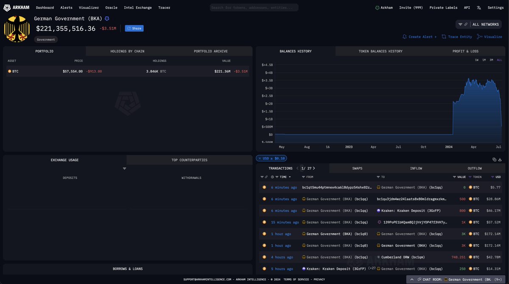Screen dimensions: 509x284
Task: Open the Visualizer nav item
Action: click(89, 8)
